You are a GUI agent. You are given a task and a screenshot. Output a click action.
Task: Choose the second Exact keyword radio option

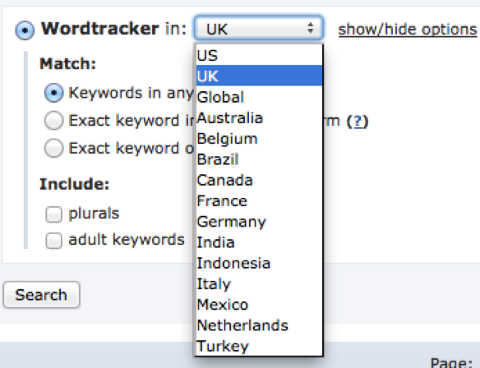click(x=54, y=120)
